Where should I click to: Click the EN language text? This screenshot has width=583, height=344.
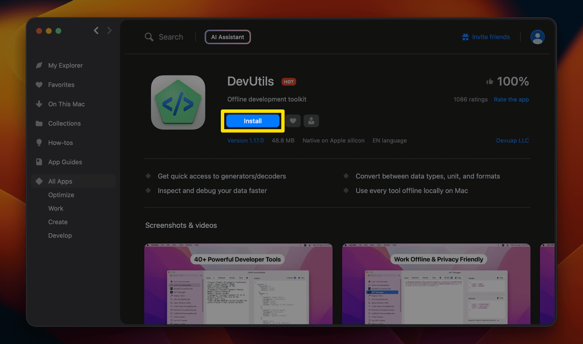pyautogui.click(x=390, y=140)
